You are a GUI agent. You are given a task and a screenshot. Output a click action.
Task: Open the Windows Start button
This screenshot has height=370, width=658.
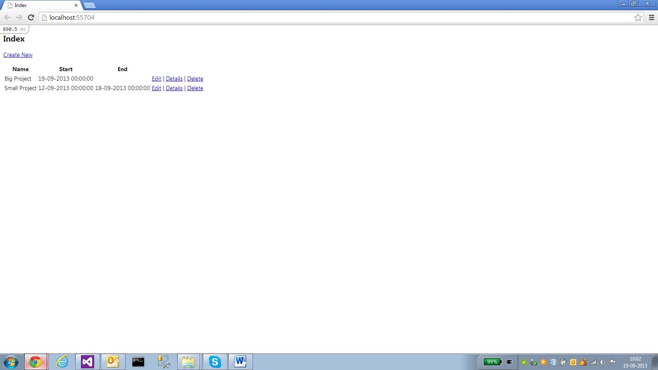tap(11, 362)
